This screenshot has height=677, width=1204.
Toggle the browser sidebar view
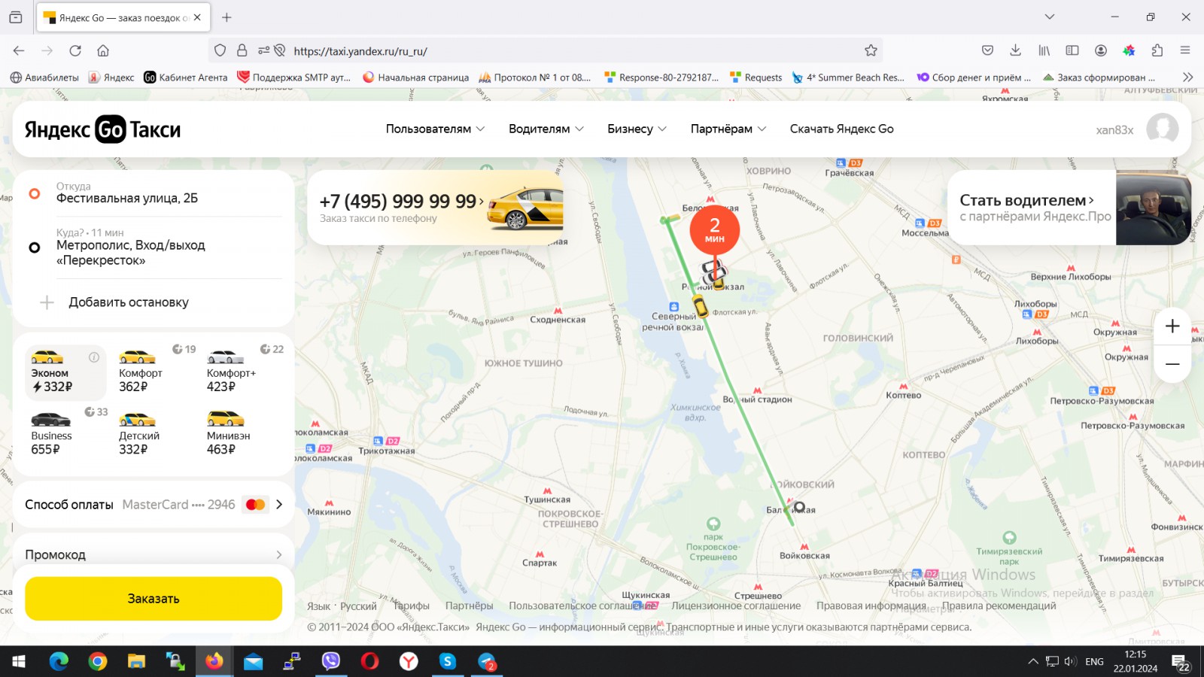tap(1072, 50)
